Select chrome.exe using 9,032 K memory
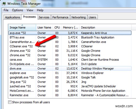 pyautogui.click(x=70, y=55)
